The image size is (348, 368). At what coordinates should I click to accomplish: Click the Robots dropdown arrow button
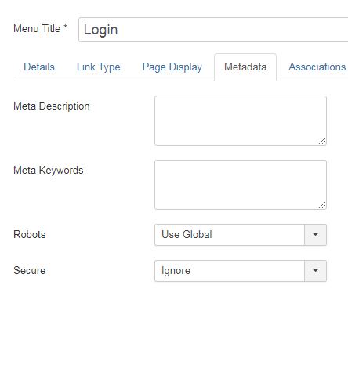(x=315, y=235)
